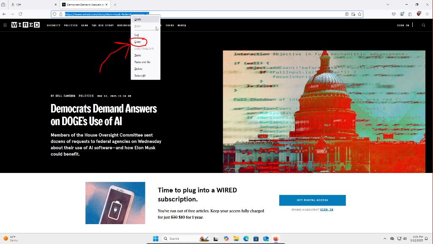Open Task View in the taskbar
This screenshot has width=433, height=244.
point(216,239)
